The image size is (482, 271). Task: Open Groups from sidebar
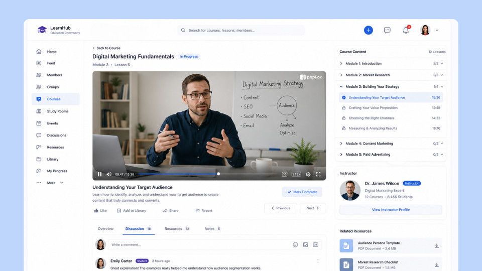point(53,87)
